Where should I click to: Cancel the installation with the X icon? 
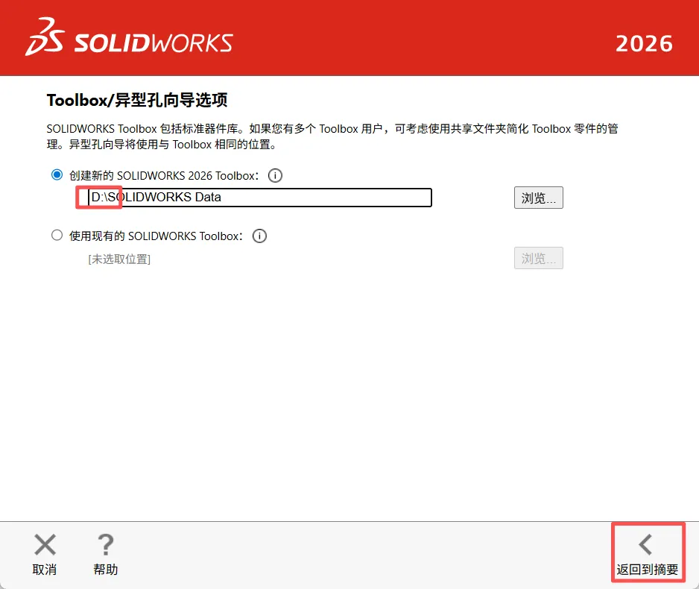point(45,554)
